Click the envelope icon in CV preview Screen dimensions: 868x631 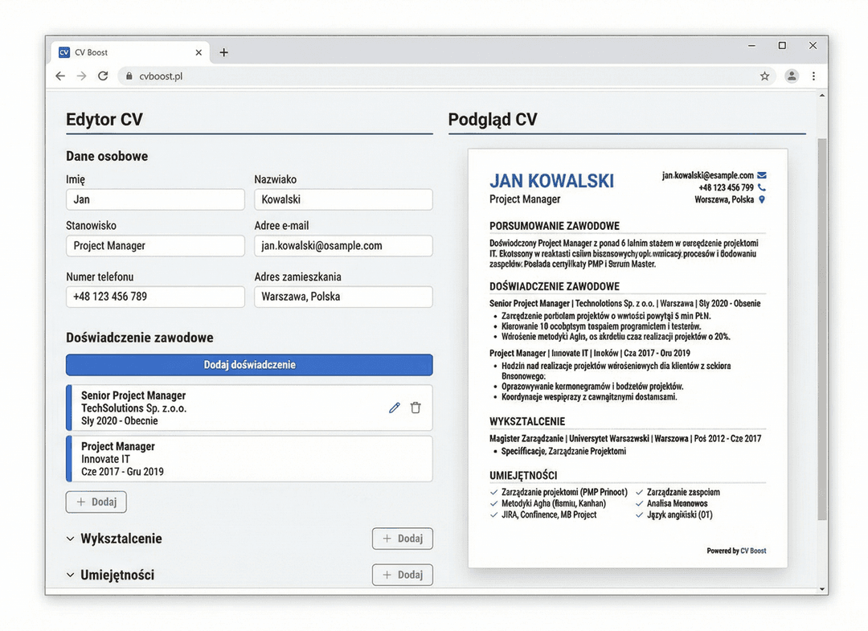(759, 174)
